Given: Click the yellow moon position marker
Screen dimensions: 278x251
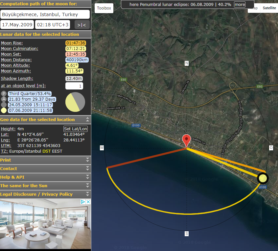Looking at the screenshot, I should point(263,178).
